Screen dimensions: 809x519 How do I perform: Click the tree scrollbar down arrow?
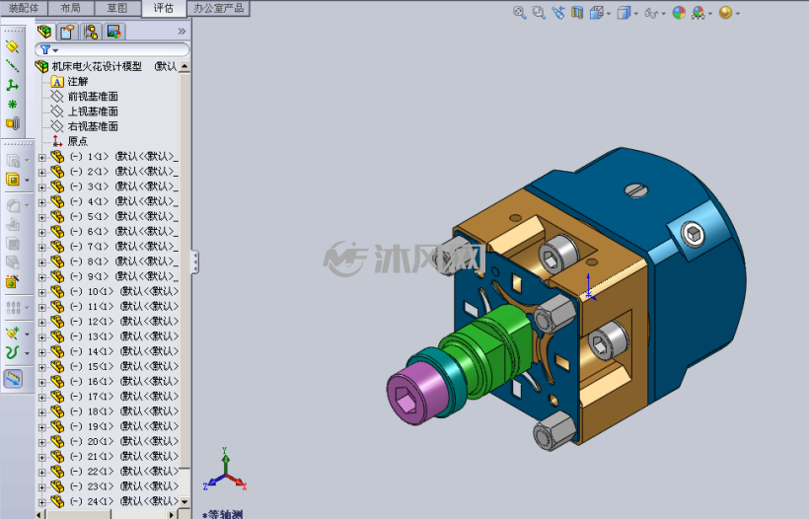[184, 501]
